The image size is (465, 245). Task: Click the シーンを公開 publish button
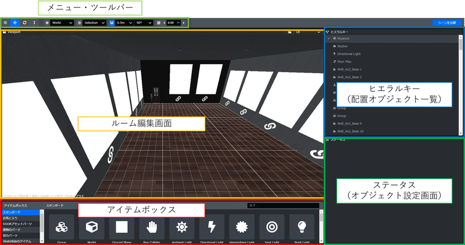(x=447, y=23)
